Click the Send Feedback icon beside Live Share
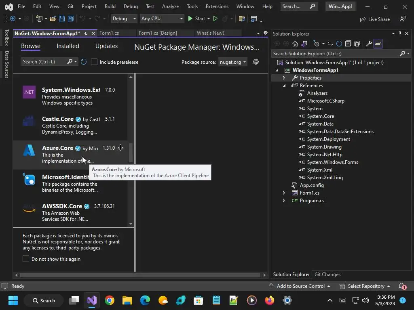The height and width of the screenshot is (310, 414). coord(403,19)
